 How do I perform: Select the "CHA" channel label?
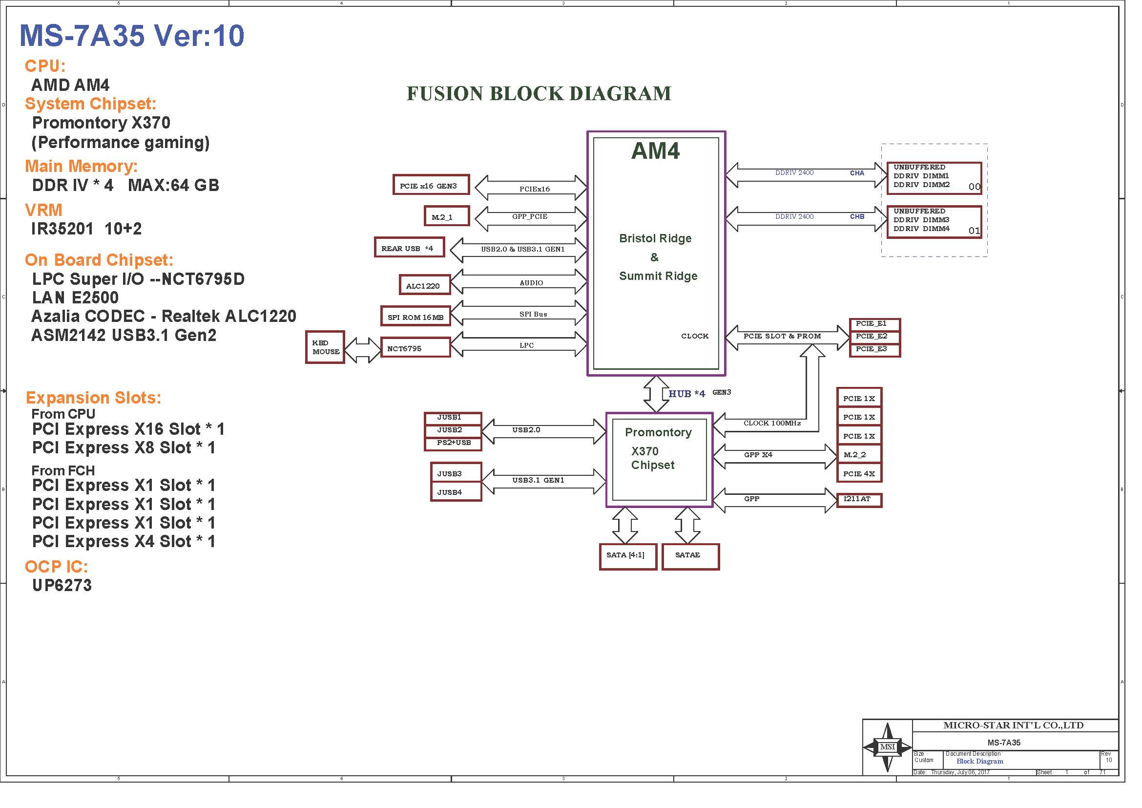(x=857, y=173)
